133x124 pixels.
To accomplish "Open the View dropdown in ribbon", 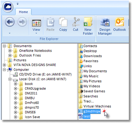I will point(36,26).
